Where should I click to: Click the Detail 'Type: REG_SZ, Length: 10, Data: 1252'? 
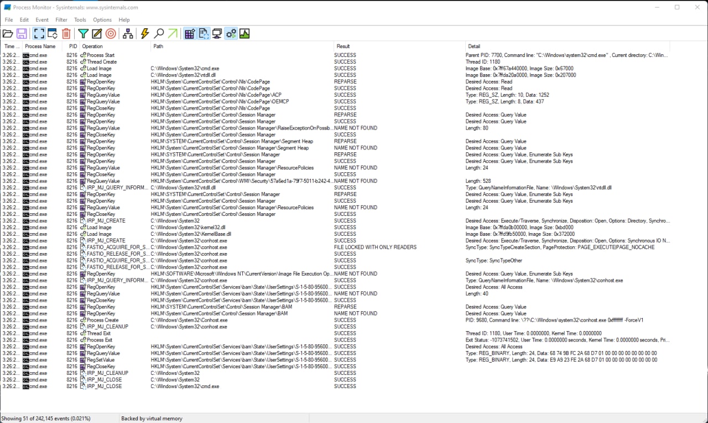(507, 95)
